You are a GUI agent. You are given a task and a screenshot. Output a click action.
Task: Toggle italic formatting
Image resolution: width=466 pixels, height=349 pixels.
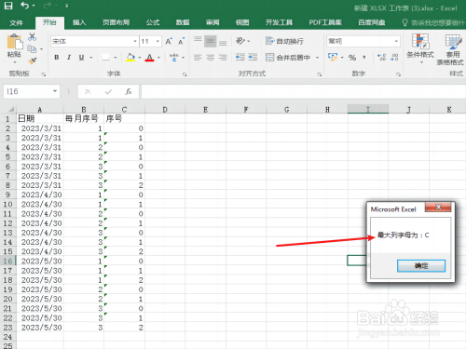pos(69,58)
